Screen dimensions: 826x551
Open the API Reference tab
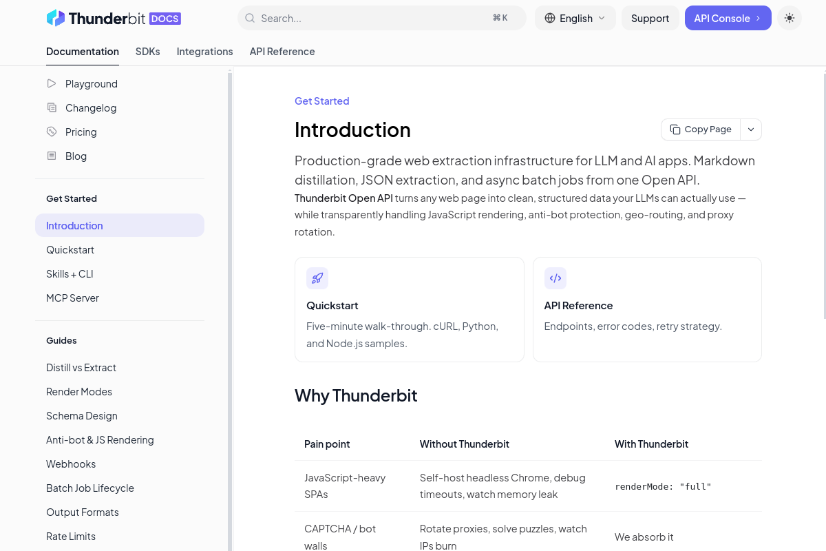[x=282, y=52]
